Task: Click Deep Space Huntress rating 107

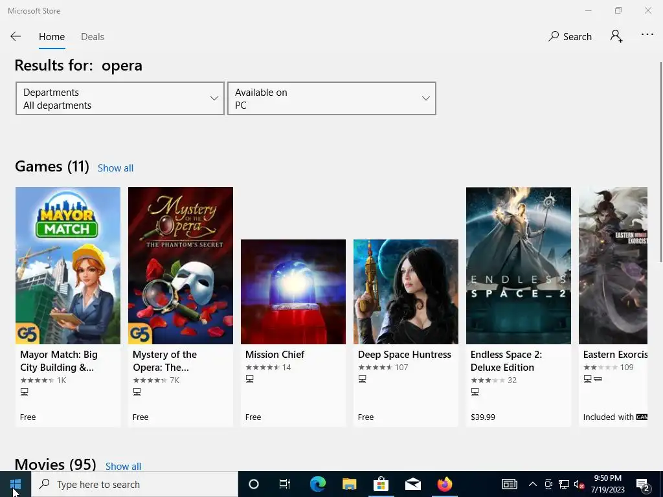Action: point(383,368)
